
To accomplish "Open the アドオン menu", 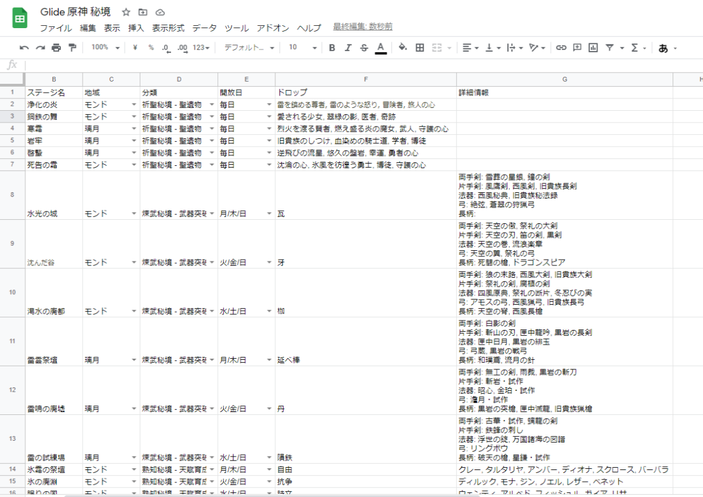I will tap(273, 28).
